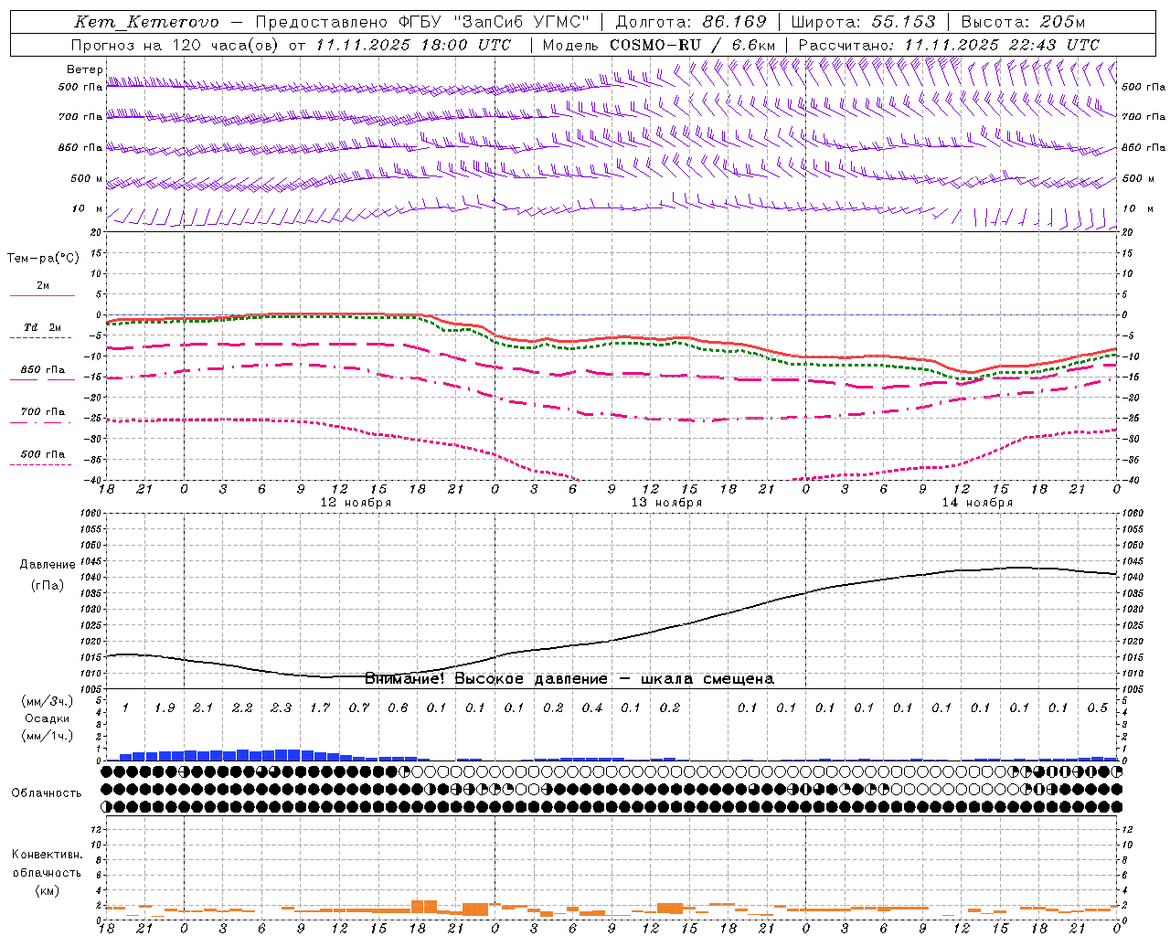Click the solid line sample under the '2м' legend
The image size is (1170, 936).
click(x=42, y=295)
